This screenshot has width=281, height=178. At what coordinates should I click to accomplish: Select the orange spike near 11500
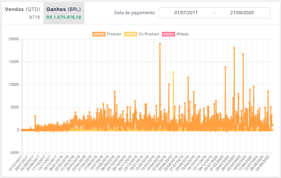(188, 77)
